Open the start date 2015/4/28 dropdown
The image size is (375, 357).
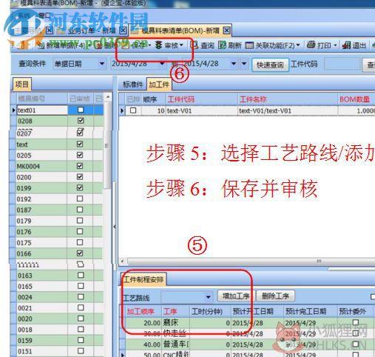point(162,64)
